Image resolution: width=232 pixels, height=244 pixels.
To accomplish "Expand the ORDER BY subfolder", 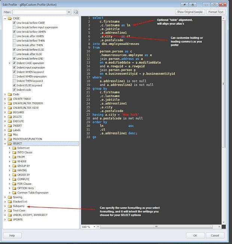I will [x=9, y=175].
